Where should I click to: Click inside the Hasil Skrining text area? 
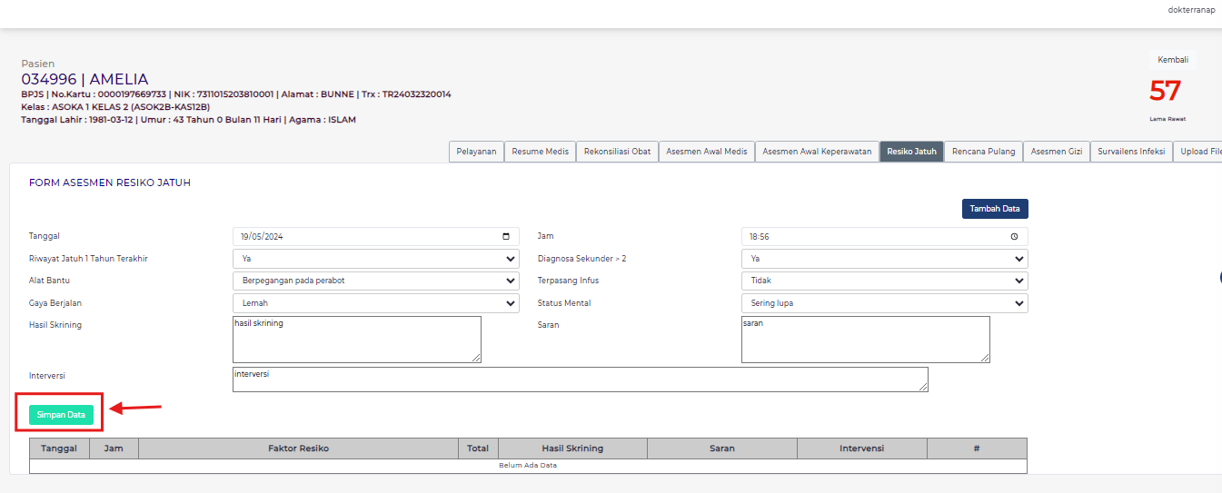(356, 340)
